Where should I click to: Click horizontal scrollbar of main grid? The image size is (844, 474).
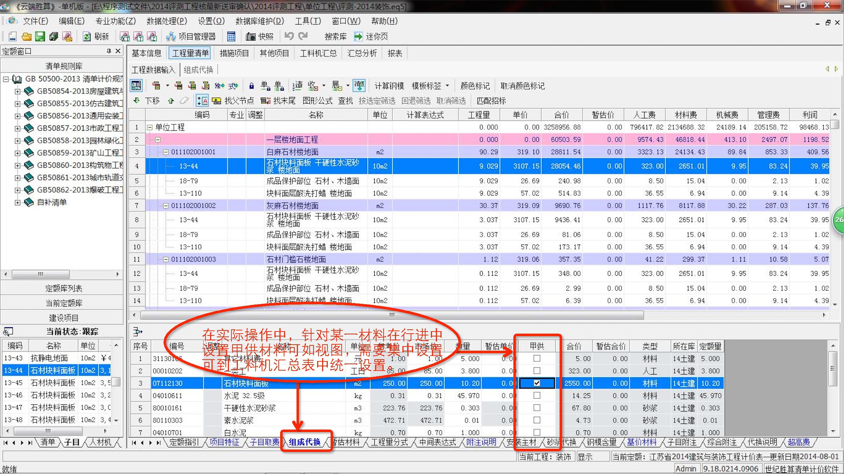392,315
